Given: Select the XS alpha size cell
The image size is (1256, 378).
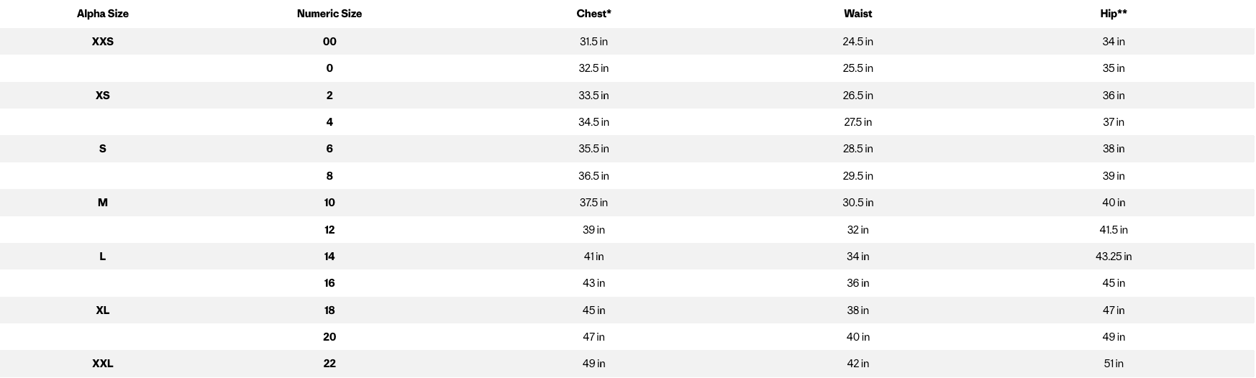Looking at the screenshot, I should [103, 96].
